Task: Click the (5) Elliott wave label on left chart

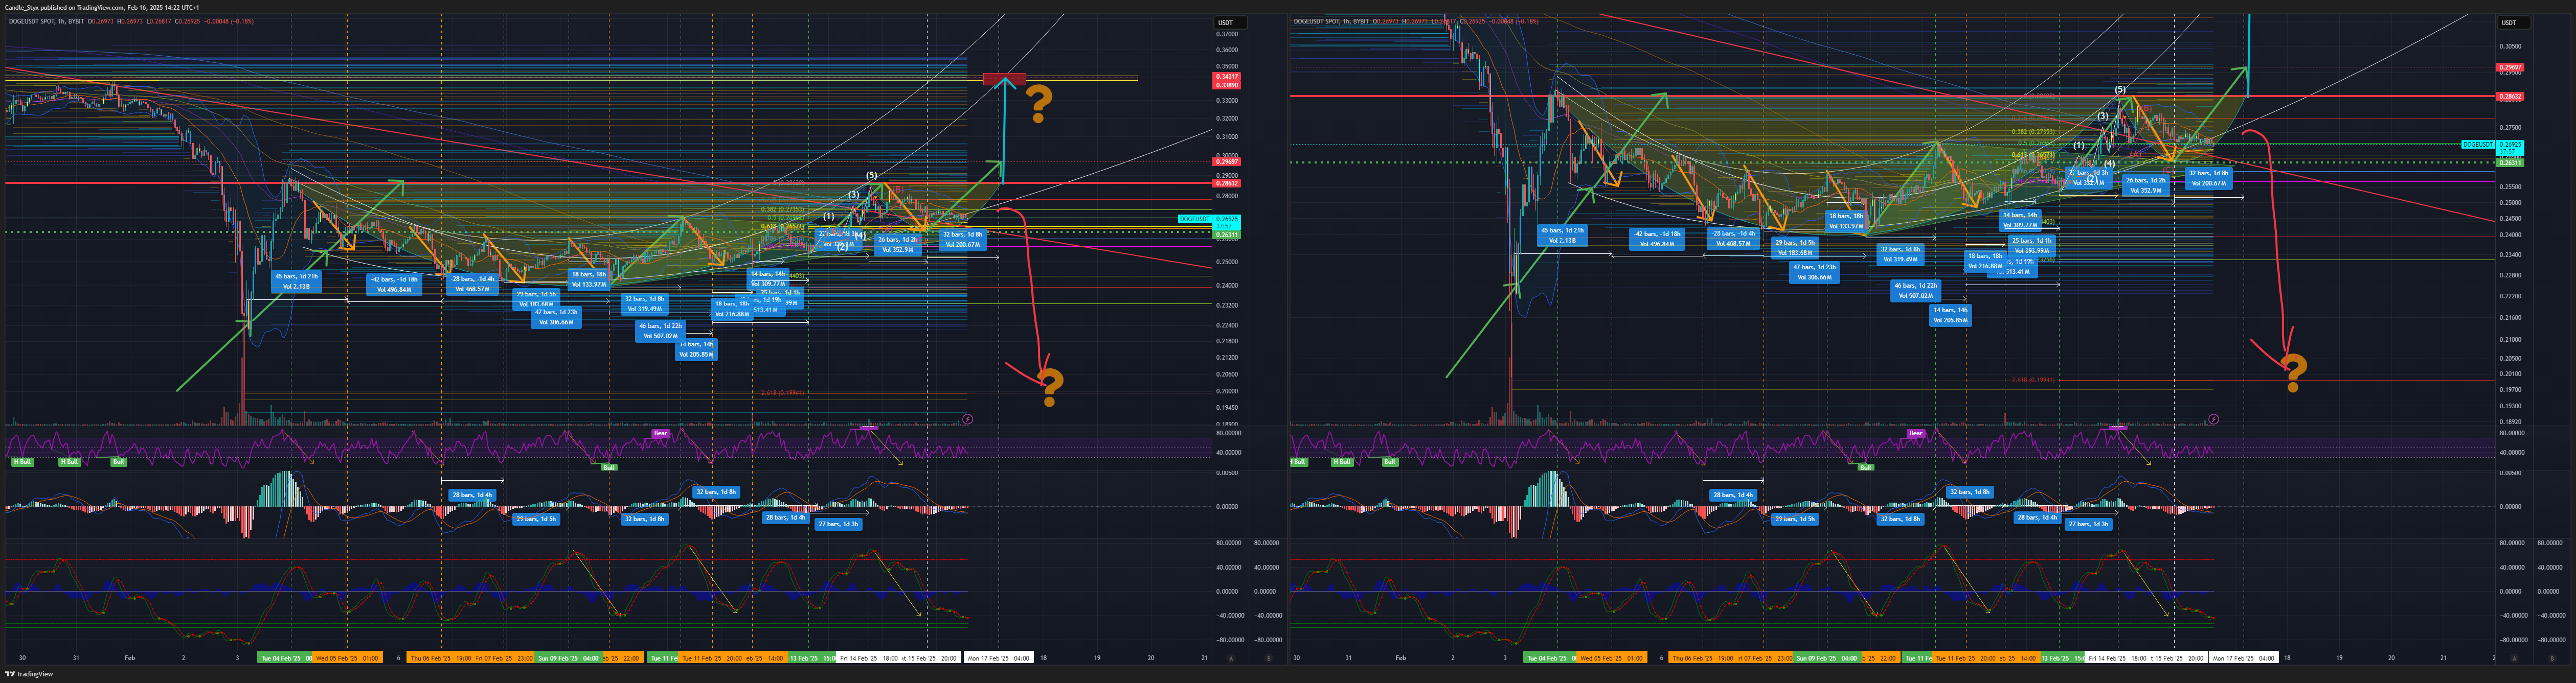Action: point(872,175)
